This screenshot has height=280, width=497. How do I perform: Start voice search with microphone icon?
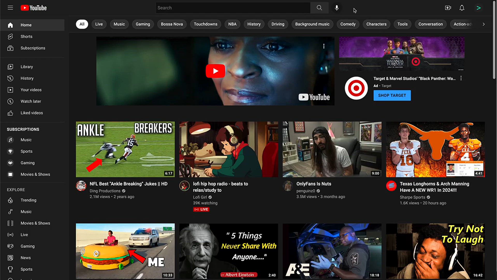[337, 8]
